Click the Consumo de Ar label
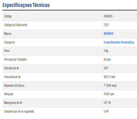This screenshot has width=137, height=119. click(13, 77)
